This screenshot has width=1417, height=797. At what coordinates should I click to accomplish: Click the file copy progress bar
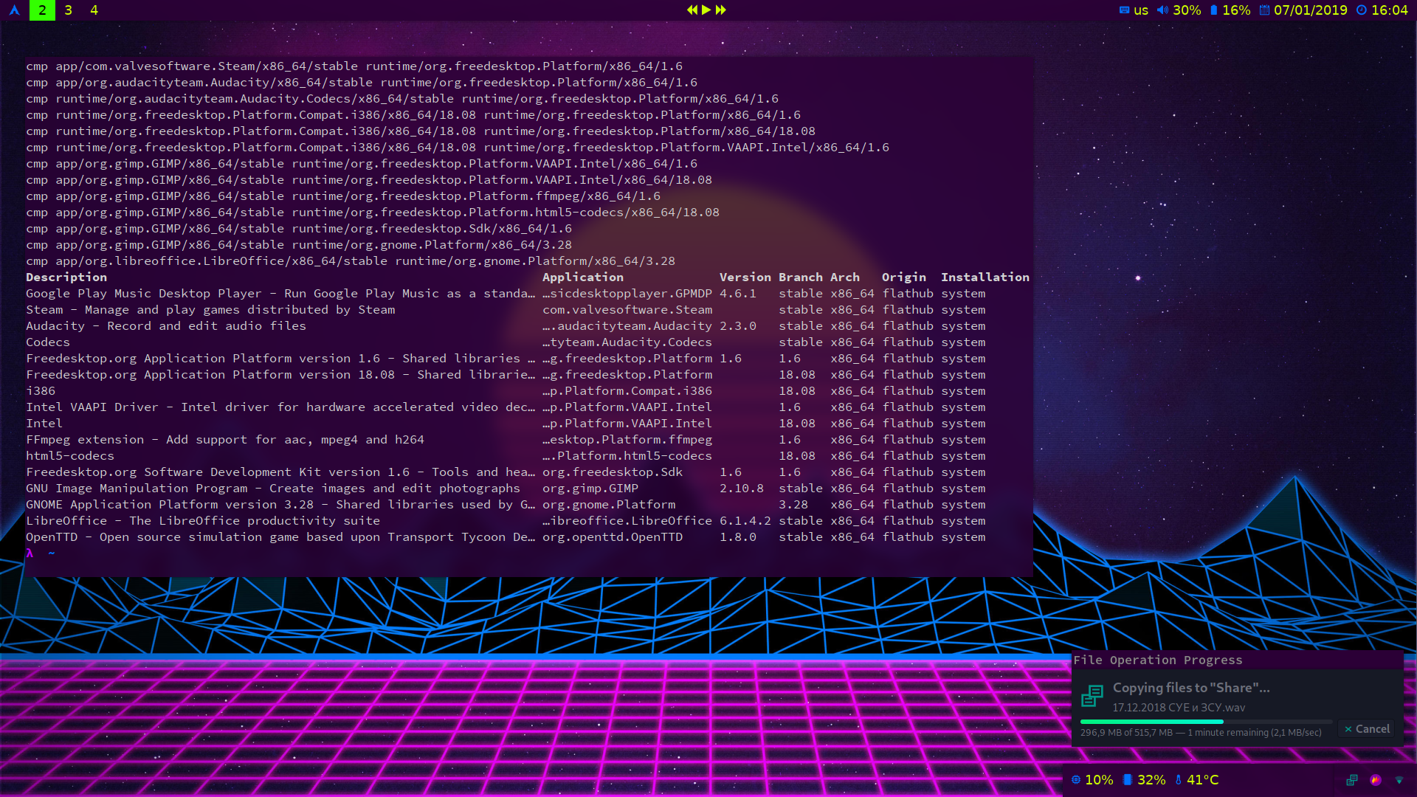coord(1206,722)
